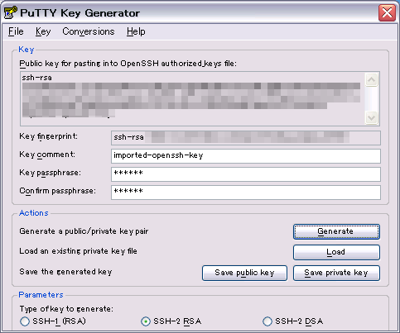Click the 'Public key for pasting' label
The height and width of the screenshot is (333, 400).
(x=128, y=64)
